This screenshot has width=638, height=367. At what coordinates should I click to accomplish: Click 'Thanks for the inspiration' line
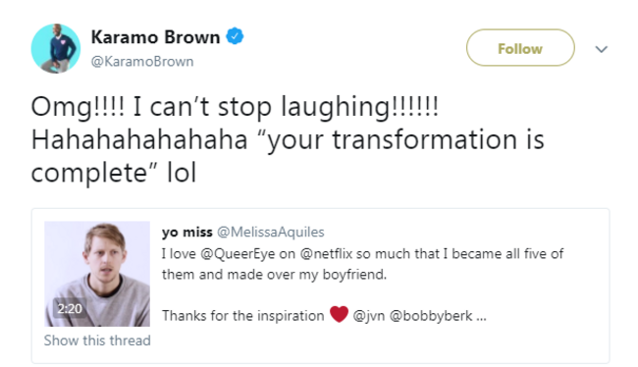coord(242,316)
